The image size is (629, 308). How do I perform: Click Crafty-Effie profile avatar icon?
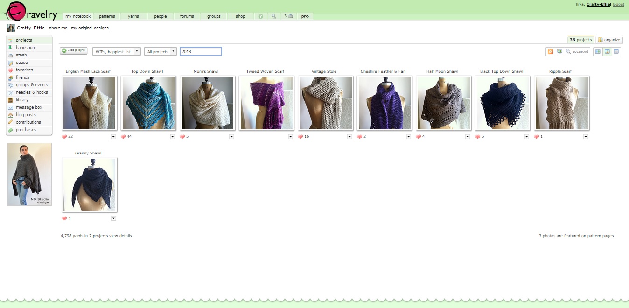click(x=11, y=28)
